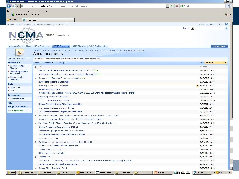Open the Settings menu in list toolbar
239x179 pixels.
coord(62,63)
